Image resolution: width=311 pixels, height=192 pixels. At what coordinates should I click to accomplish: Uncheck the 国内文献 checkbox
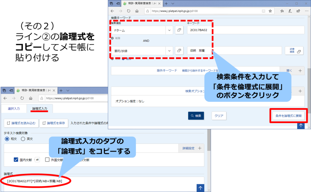point(16,160)
